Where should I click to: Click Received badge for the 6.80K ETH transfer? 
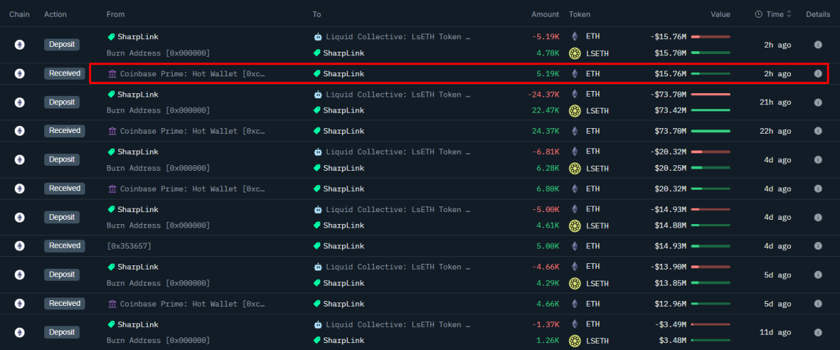pos(64,188)
